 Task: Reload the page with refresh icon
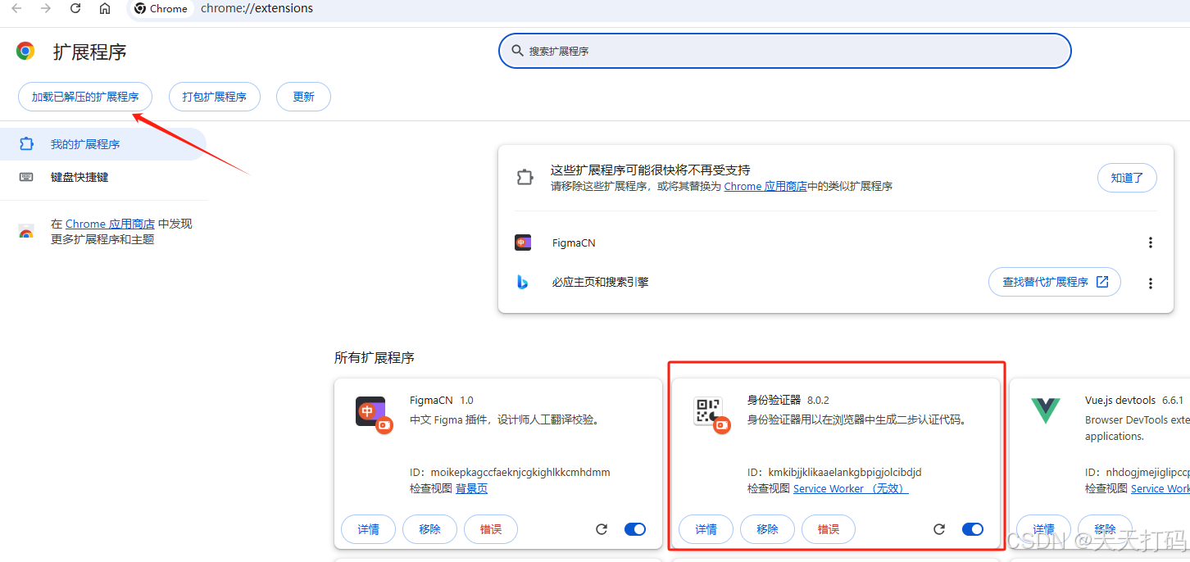[75, 8]
